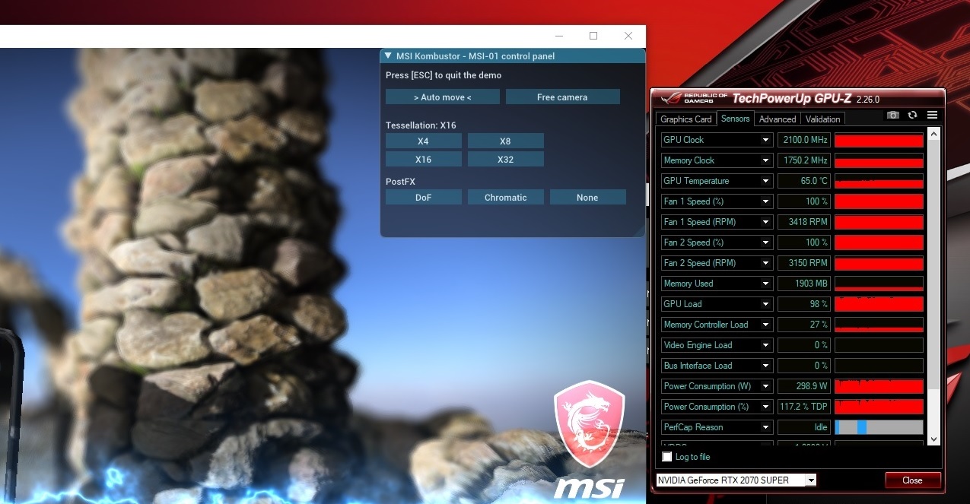970x504 pixels.
Task: Click the GPU-Z refresh icon
Action: tap(912, 115)
